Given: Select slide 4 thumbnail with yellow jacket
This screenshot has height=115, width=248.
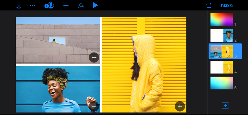Looking at the screenshot, I should tap(221, 67).
